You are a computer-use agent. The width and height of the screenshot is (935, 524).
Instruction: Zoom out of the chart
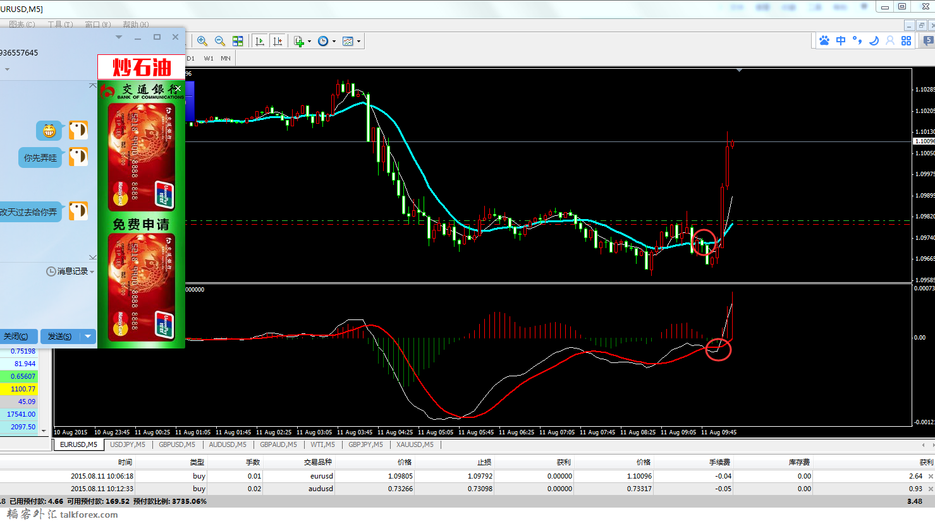pos(220,41)
